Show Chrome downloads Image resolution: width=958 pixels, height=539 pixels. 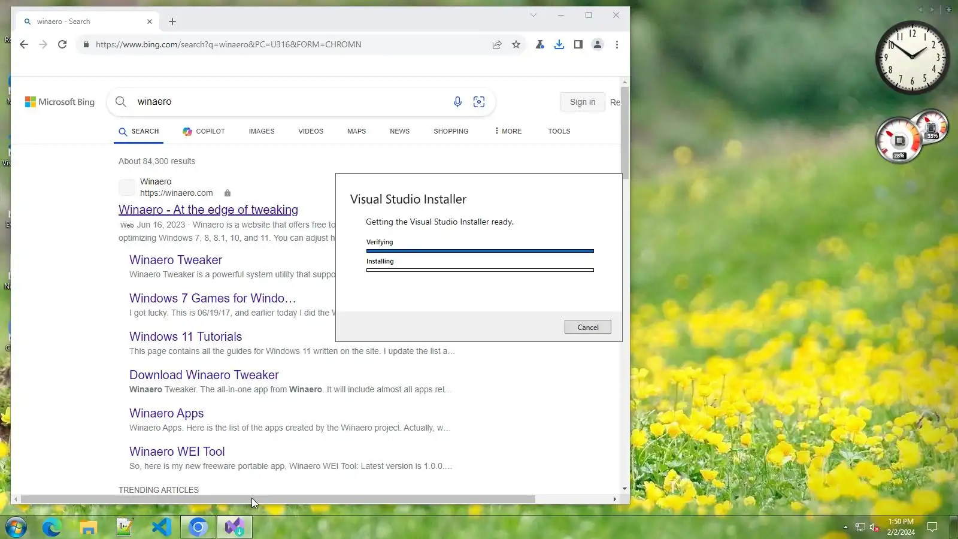[x=559, y=44]
